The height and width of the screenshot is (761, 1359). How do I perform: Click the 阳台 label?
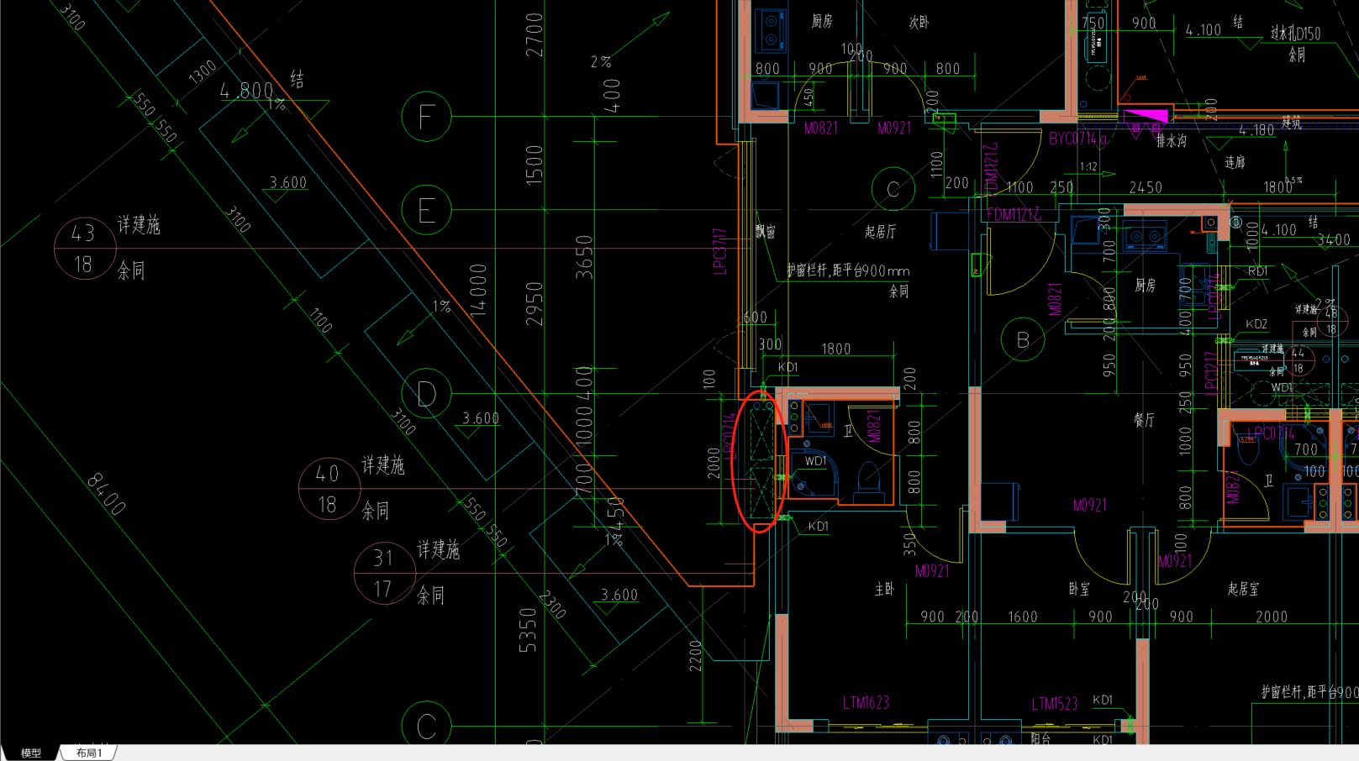click(x=1040, y=739)
